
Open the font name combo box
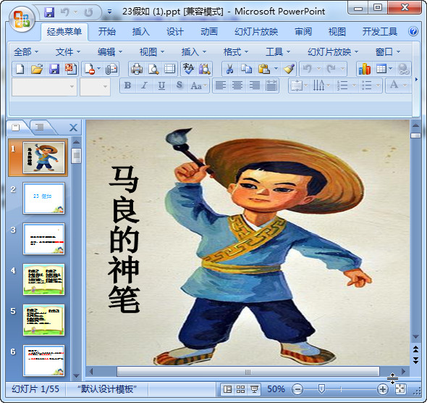tap(44, 87)
